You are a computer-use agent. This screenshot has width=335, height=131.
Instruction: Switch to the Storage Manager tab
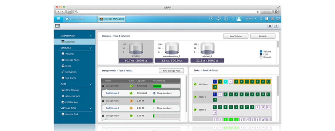[111, 19]
